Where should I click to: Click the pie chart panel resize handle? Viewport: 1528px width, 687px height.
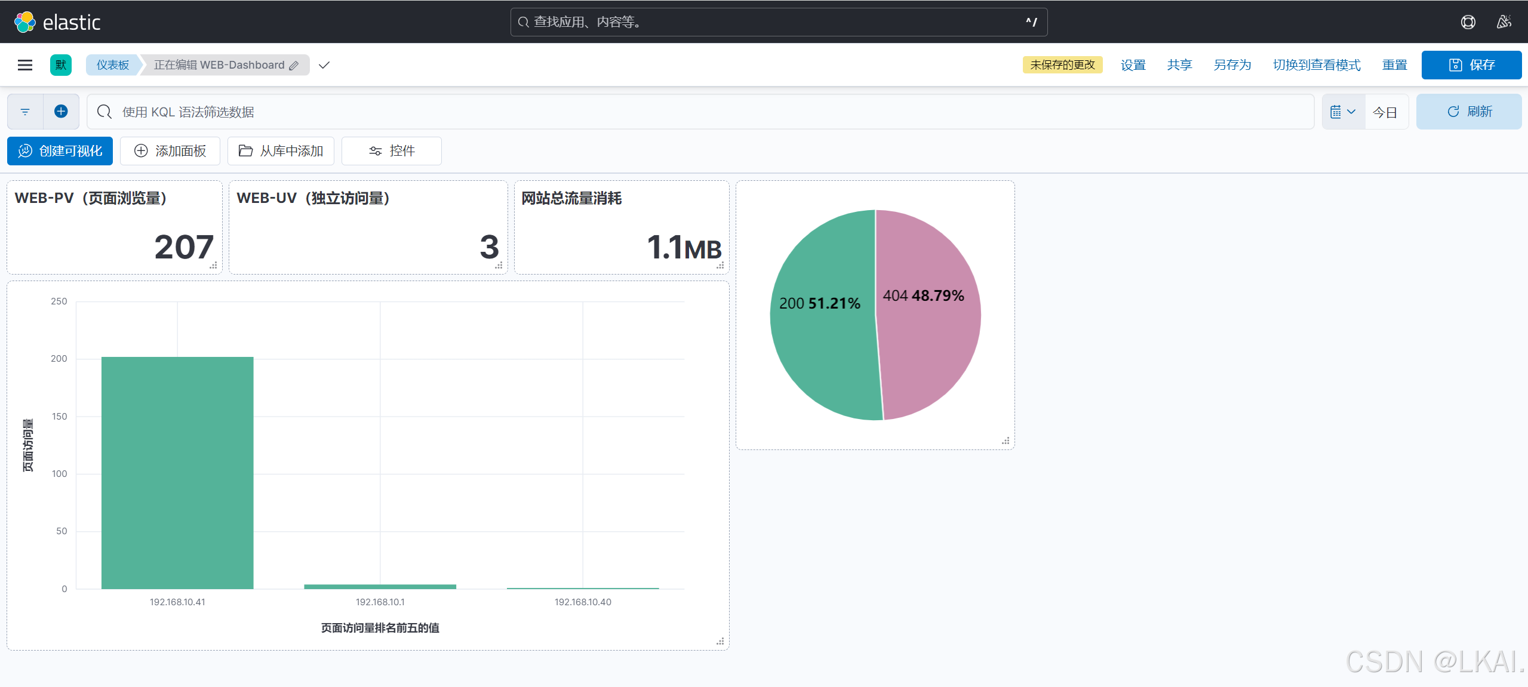point(1006,441)
